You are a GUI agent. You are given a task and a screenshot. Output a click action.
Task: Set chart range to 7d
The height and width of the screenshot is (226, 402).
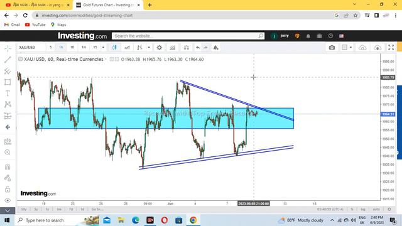[x=71, y=209]
